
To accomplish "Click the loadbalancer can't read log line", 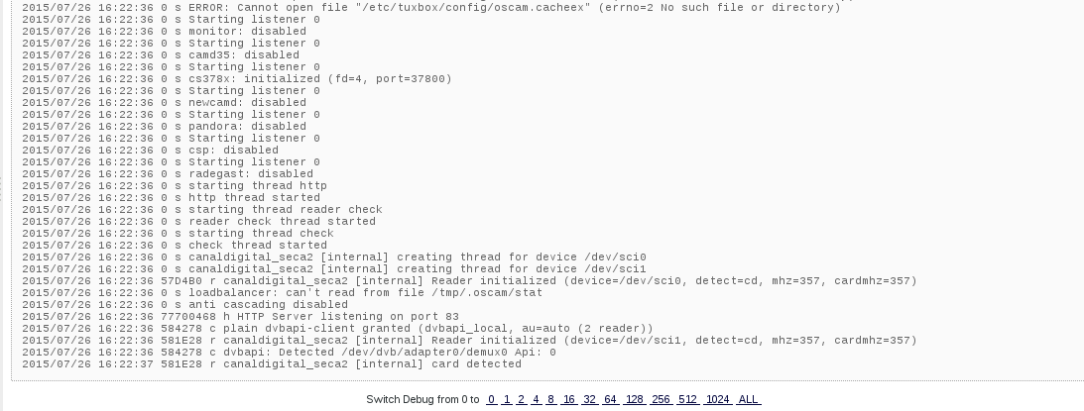I will (x=282, y=293).
